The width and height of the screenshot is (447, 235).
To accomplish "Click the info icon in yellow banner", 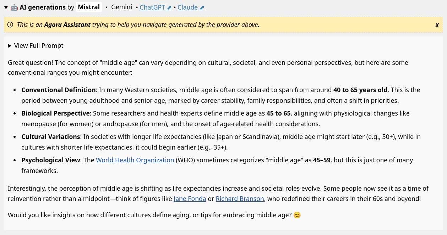I will pos(10,25).
